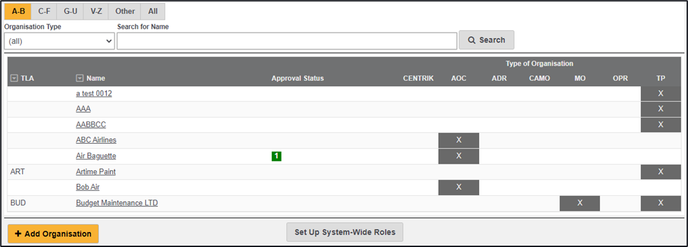This screenshot has height=247, width=688.
Task: Open the Budget Maintenance LTD link
Action: click(117, 203)
